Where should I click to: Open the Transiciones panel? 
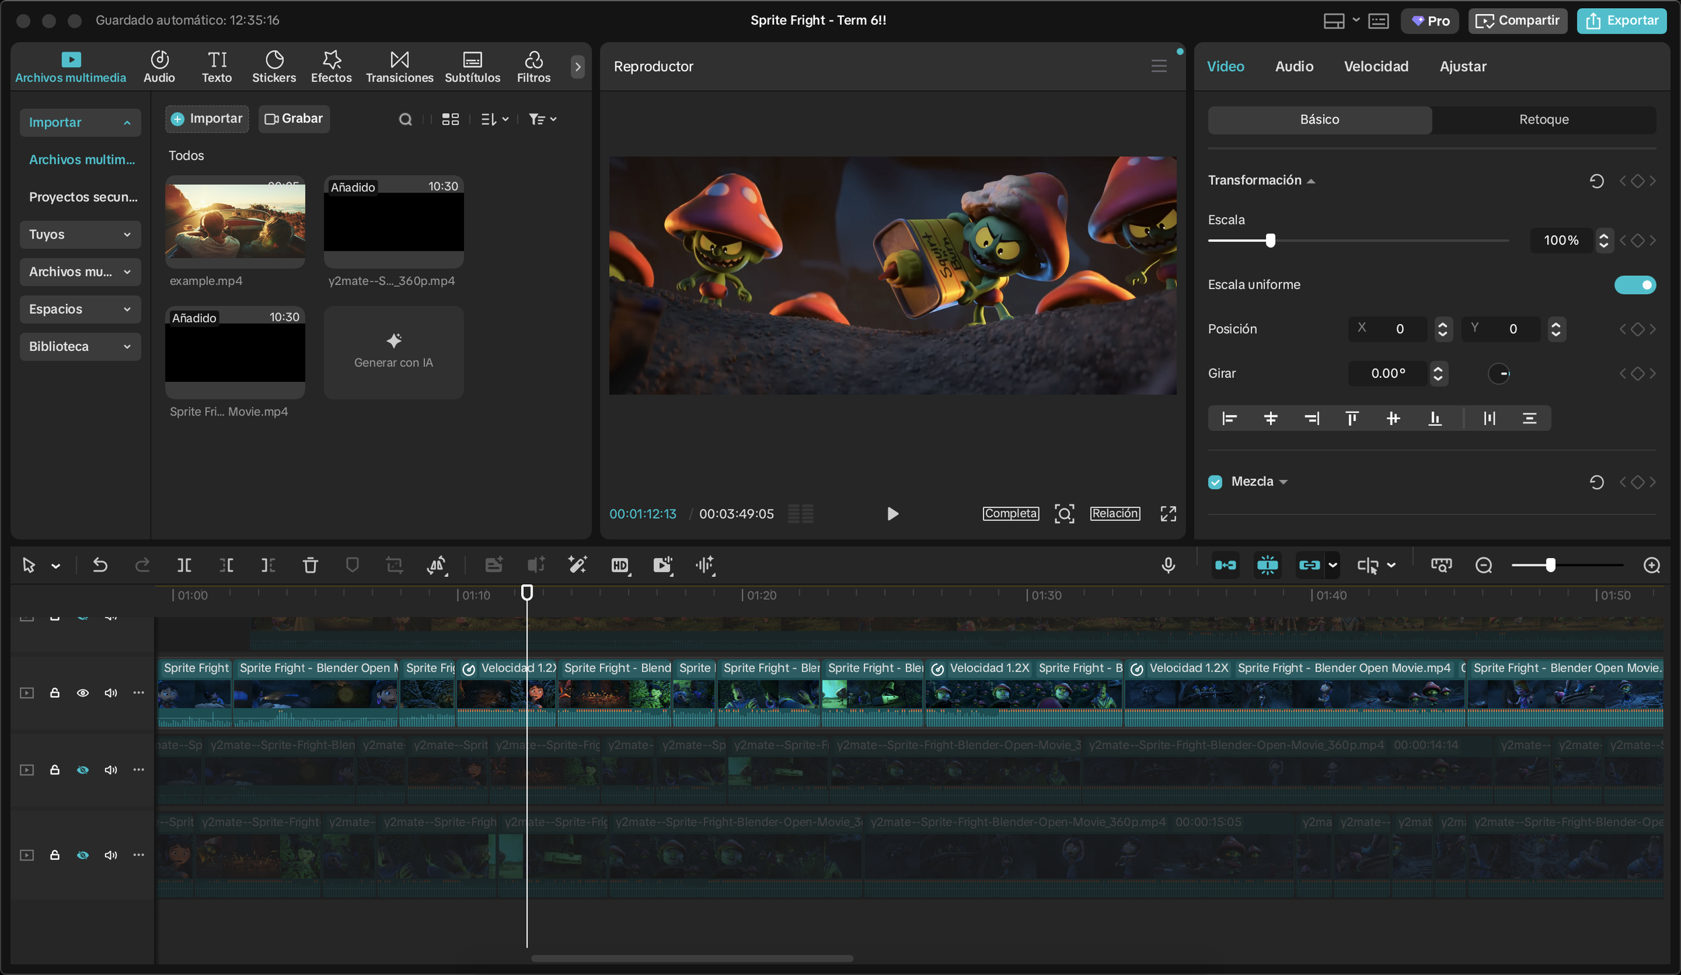[x=399, y=67]
